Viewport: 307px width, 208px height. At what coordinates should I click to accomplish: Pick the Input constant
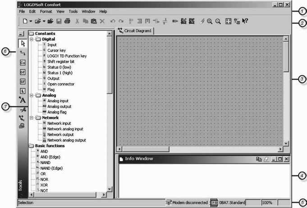52,45
